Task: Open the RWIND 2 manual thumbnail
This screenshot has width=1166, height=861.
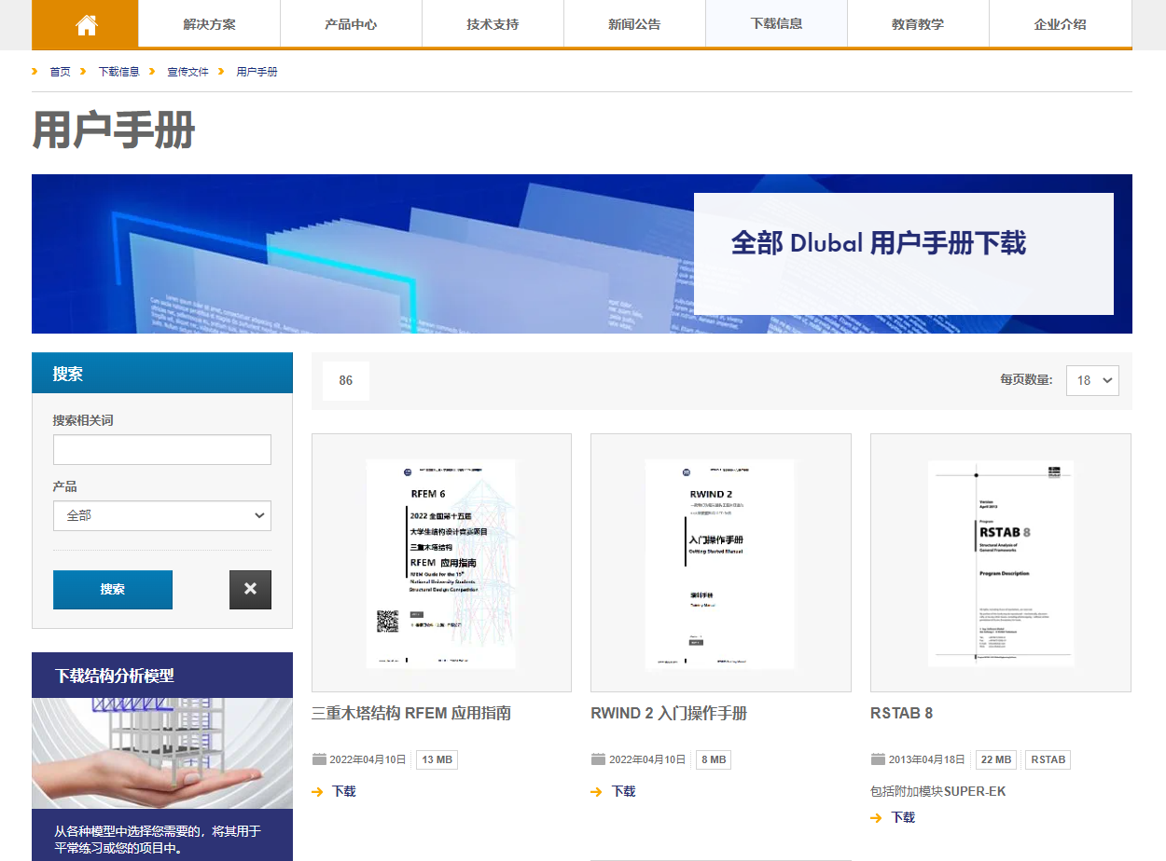Action: pos(721,563)
